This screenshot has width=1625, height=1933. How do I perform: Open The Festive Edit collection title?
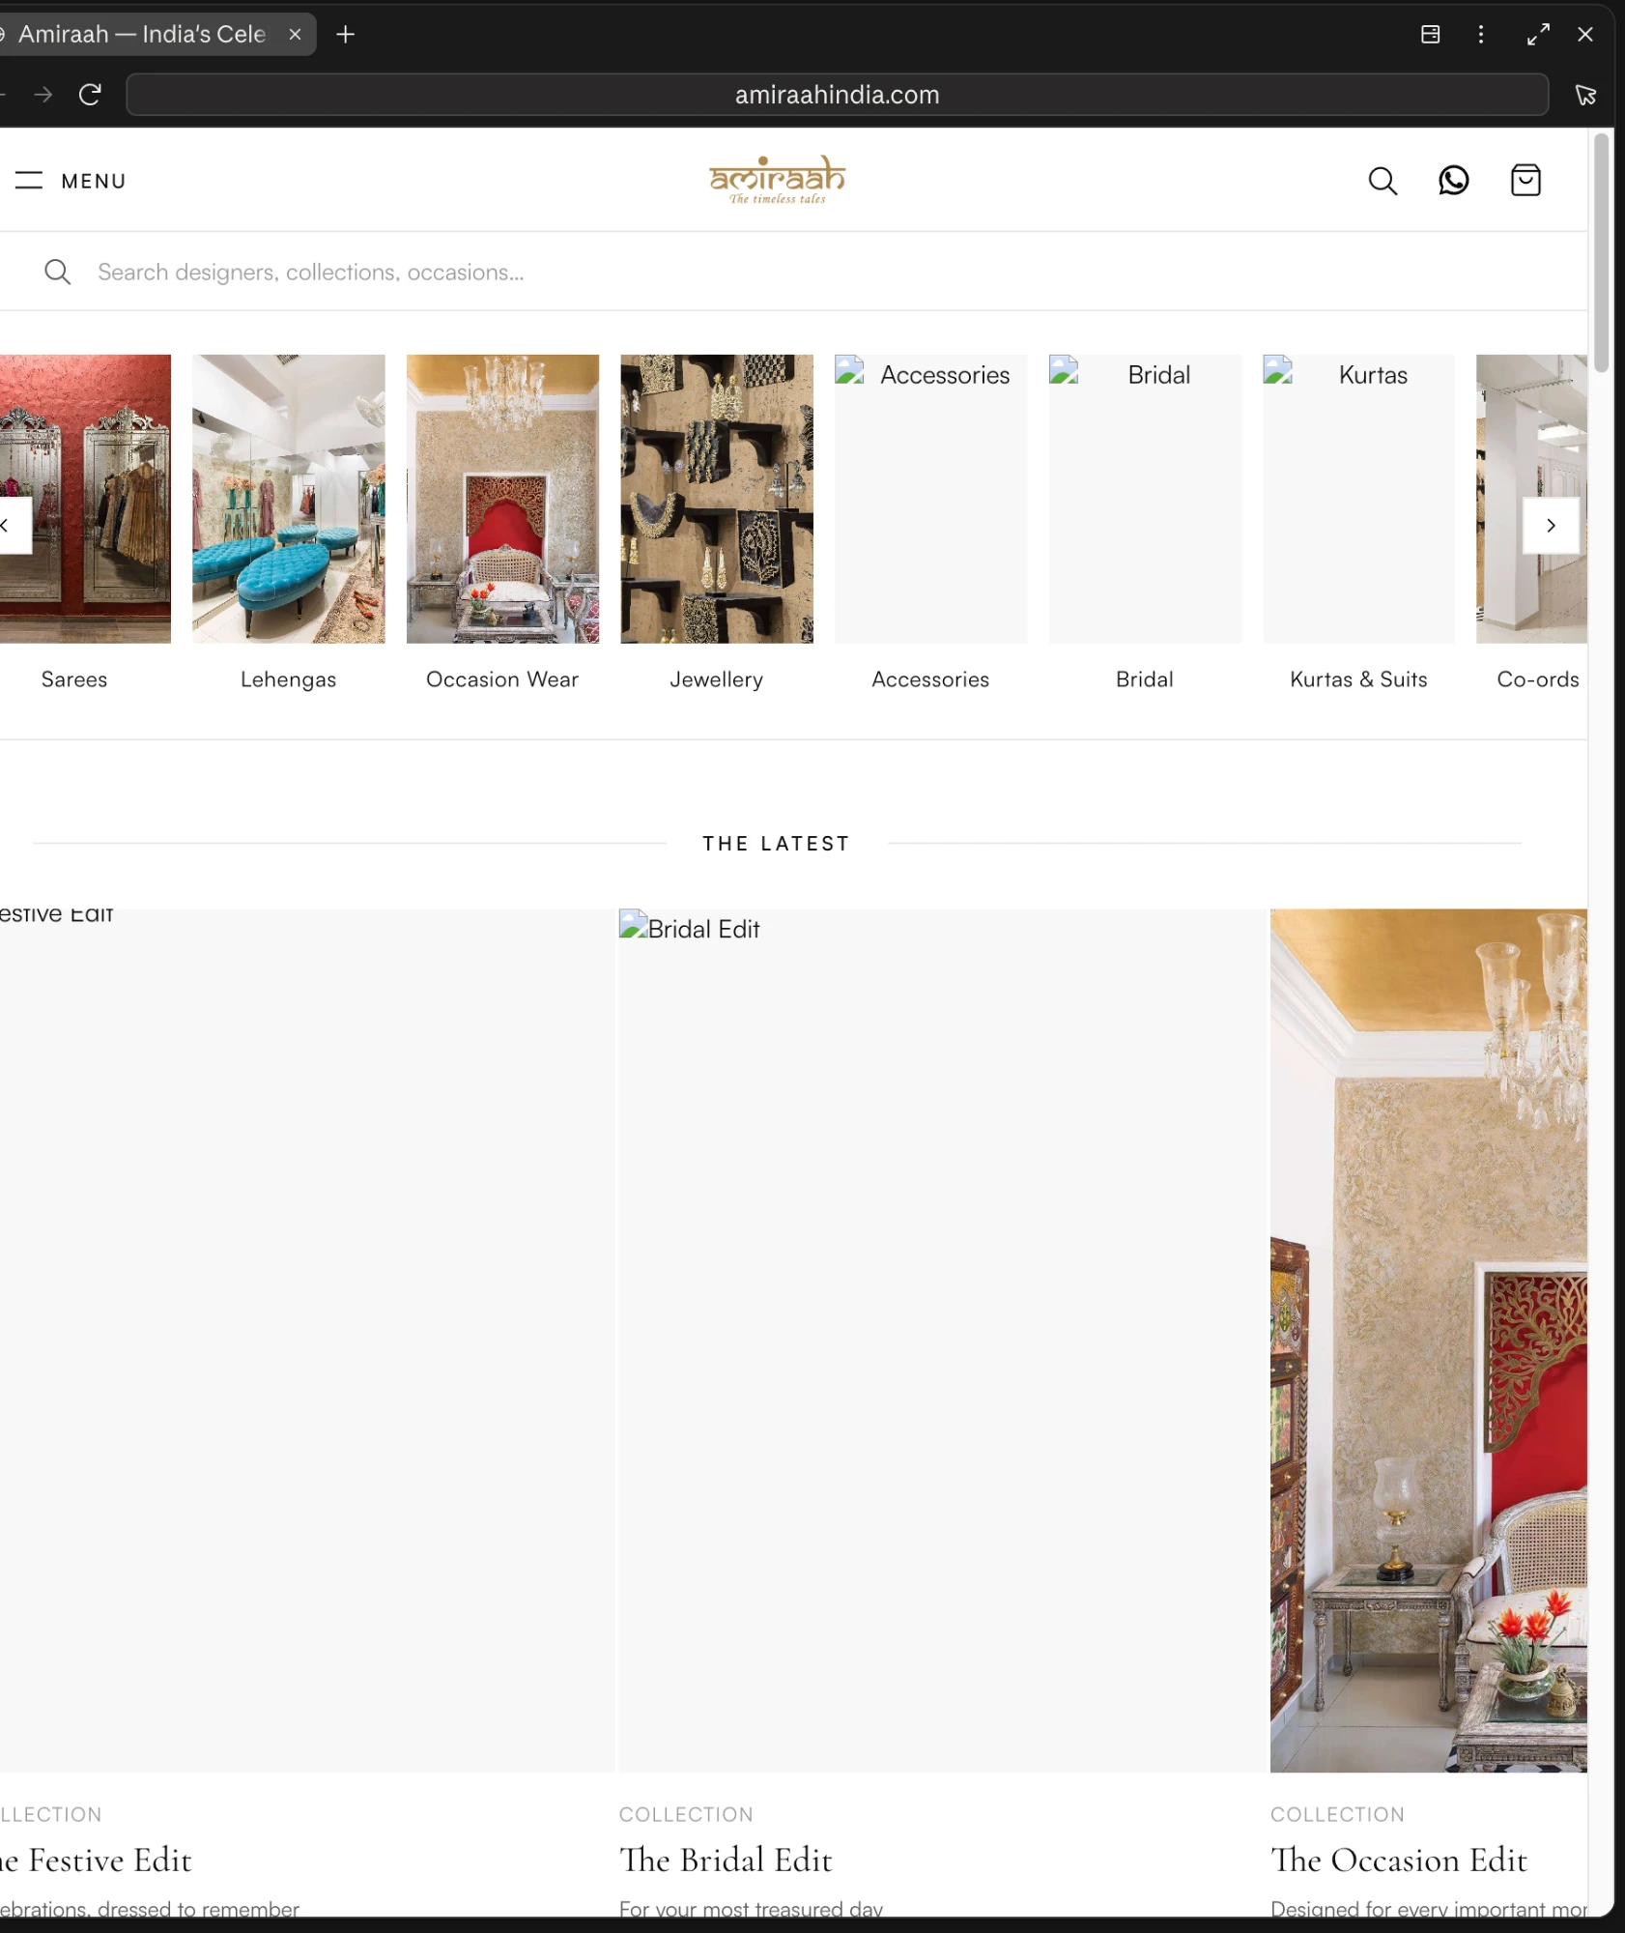pos(96,1860)
